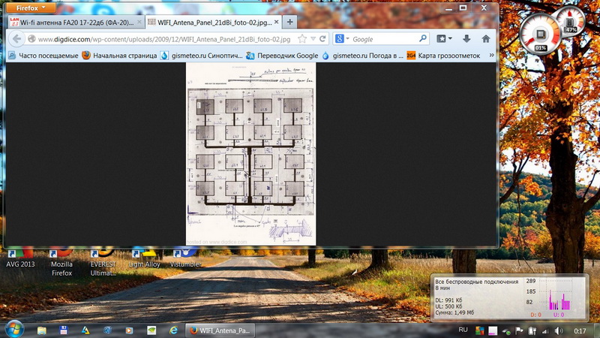Select the WIFI_Antena_Panel_21dBi_foto-02.jpg tab
The image size is (600, 338).
click(214, 23)
